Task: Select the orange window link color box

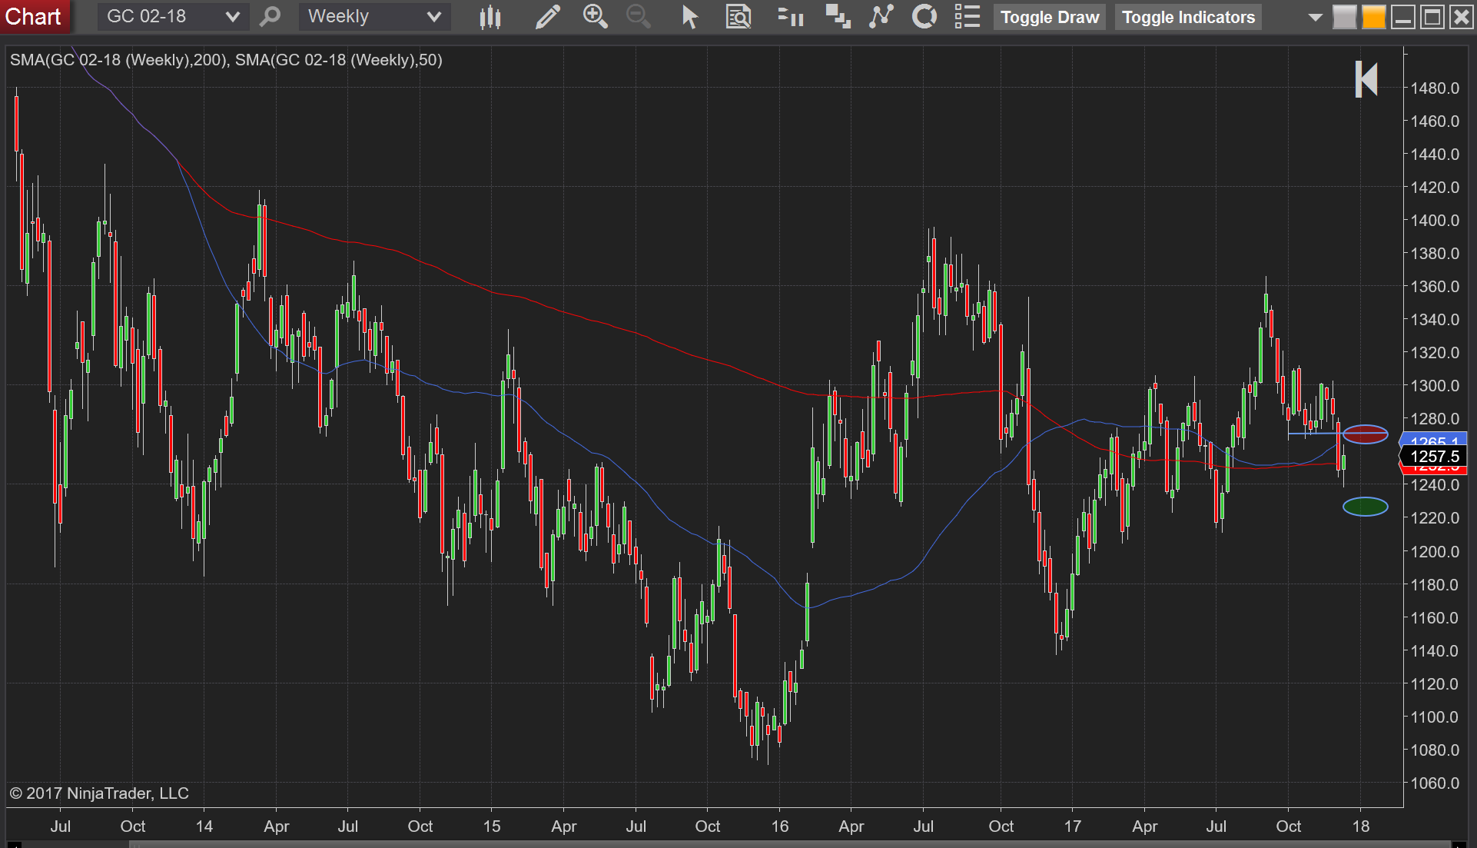Action: click(1373, 17)
